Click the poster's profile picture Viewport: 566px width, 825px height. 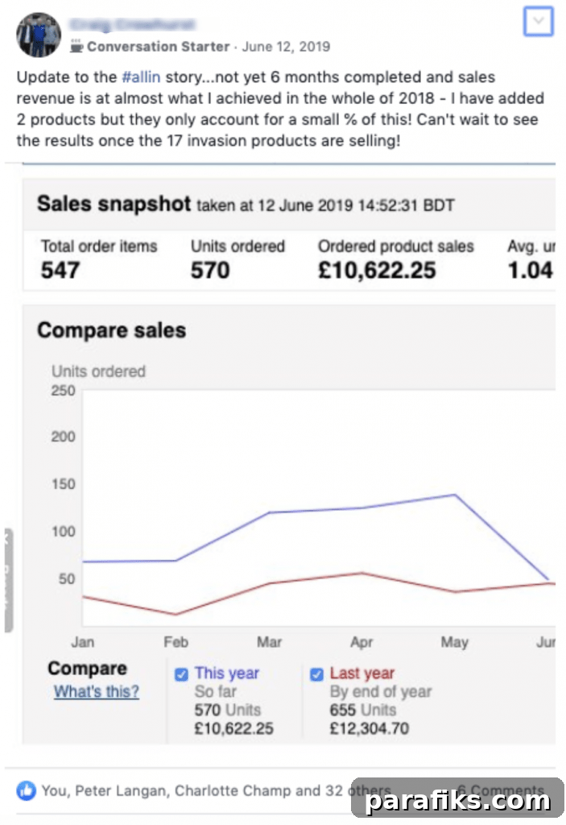39,35
